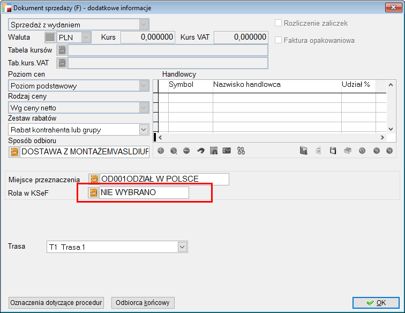Open the Miejsce przeznaczenia lookup icon
The height and width of the screenshot is (313, 405).
click(94, 179)
